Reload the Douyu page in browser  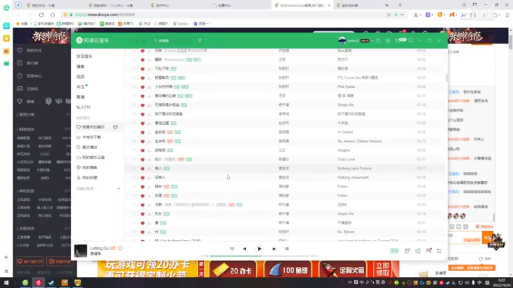point(41,15)
